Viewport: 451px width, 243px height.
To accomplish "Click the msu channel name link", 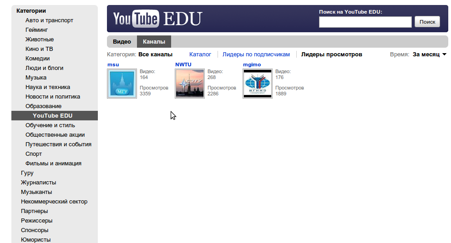I will point(113,64).
